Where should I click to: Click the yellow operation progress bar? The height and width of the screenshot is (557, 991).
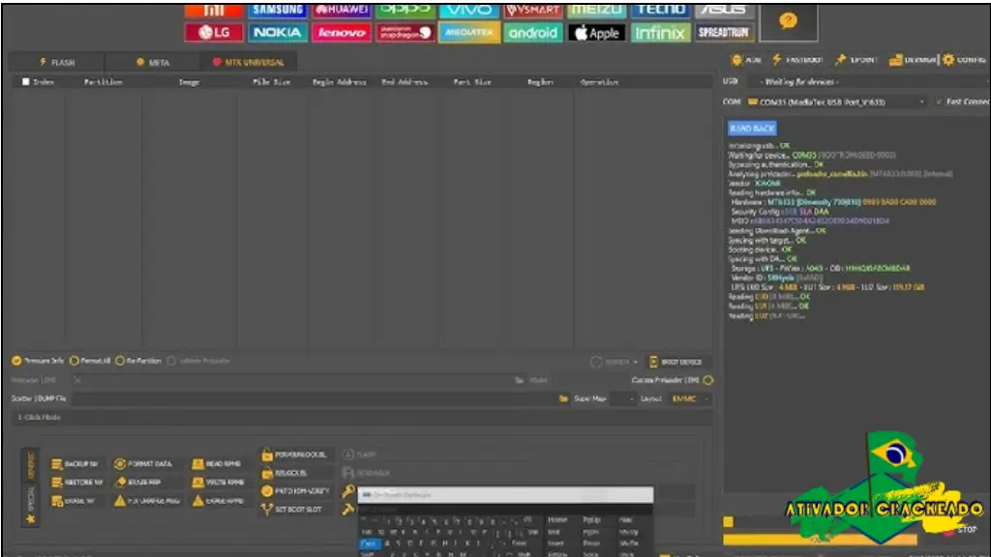coord(820,540)
